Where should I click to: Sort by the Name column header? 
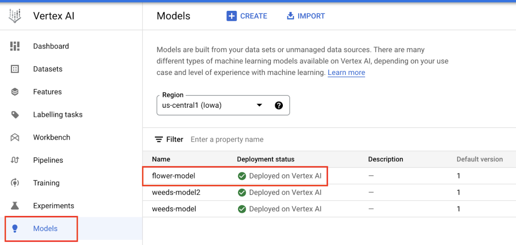point(161,159)
